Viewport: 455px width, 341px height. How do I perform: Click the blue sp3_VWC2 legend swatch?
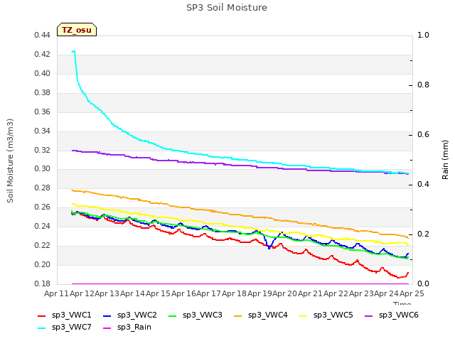click(x=107, y=316)
